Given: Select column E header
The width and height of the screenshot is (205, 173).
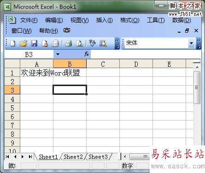Looking at the screenshot, I should point(169,64).
